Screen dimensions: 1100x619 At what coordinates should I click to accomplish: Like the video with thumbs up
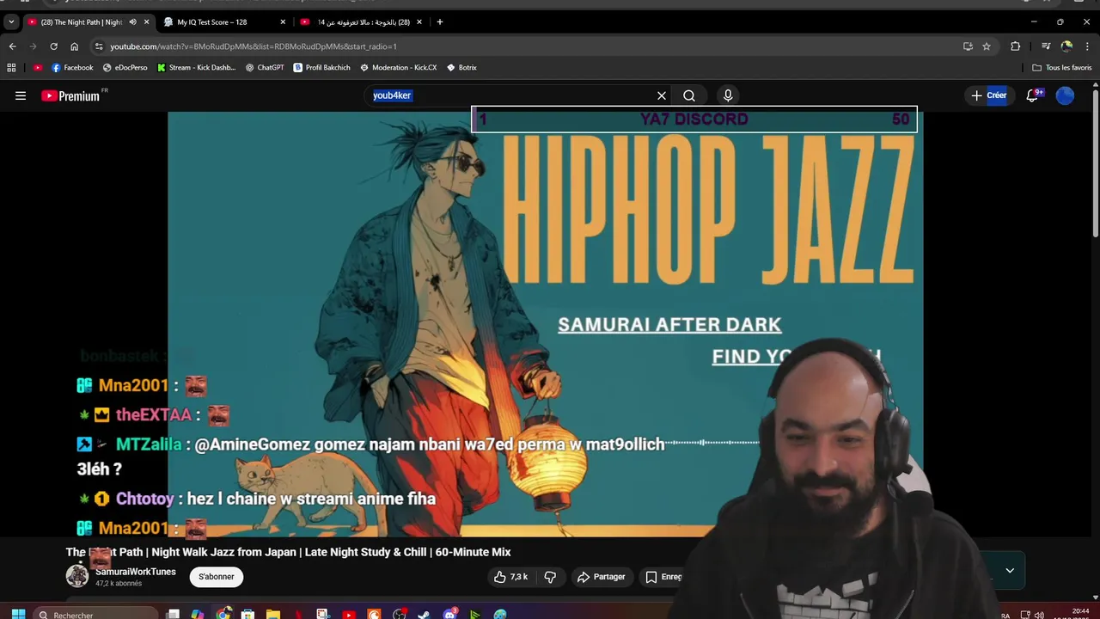pyautogui.click(x=510, y=577)
